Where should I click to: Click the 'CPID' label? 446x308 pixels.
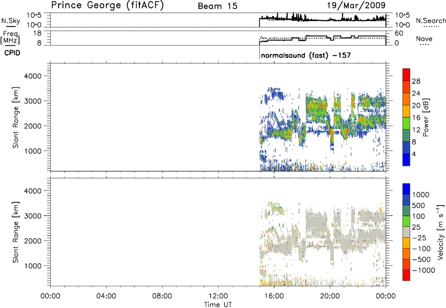12,53
